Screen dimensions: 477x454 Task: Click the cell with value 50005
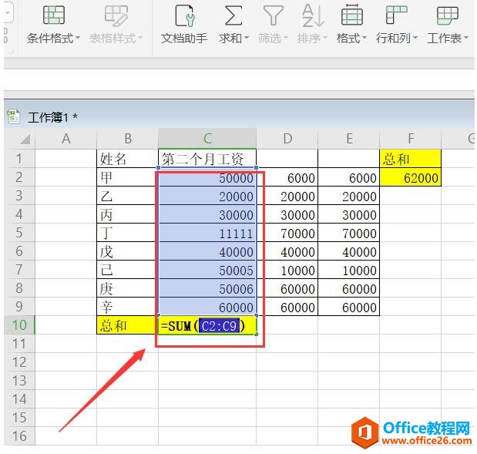(x=207, y=270)
